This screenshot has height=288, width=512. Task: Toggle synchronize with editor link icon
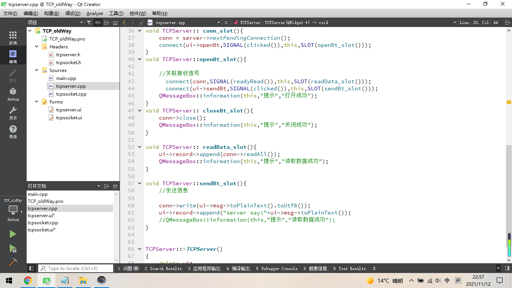coord(97,22)
